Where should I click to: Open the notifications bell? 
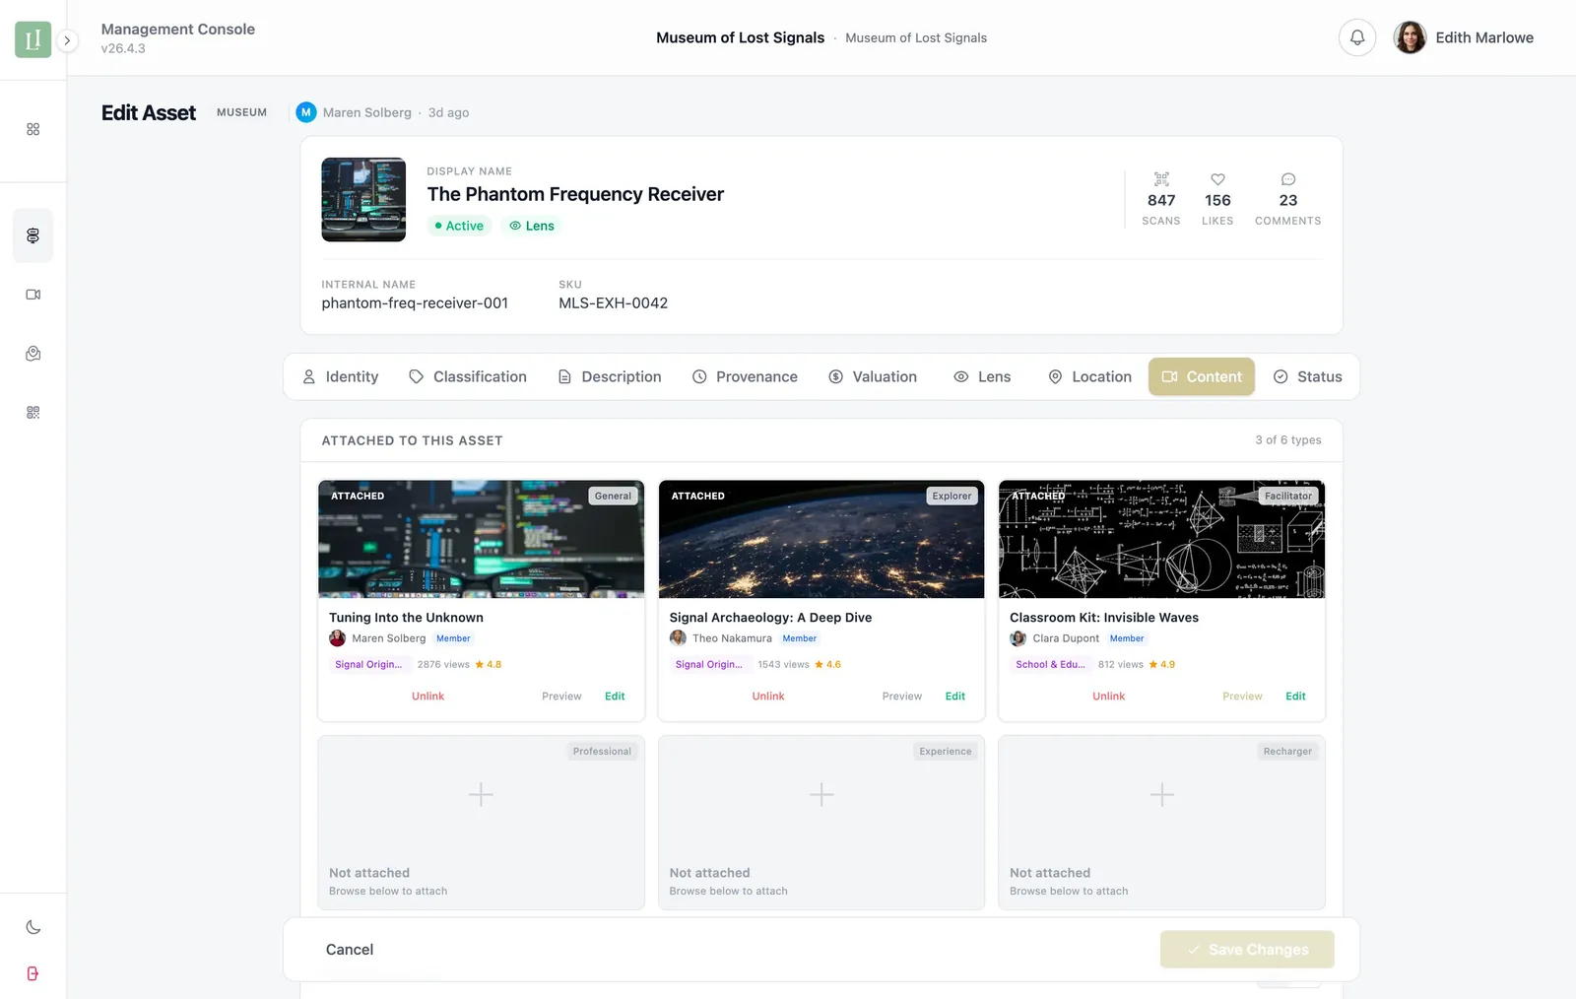1357,37
